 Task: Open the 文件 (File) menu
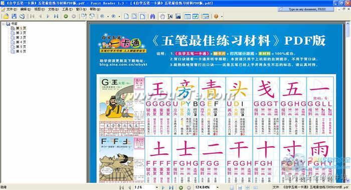12,9
